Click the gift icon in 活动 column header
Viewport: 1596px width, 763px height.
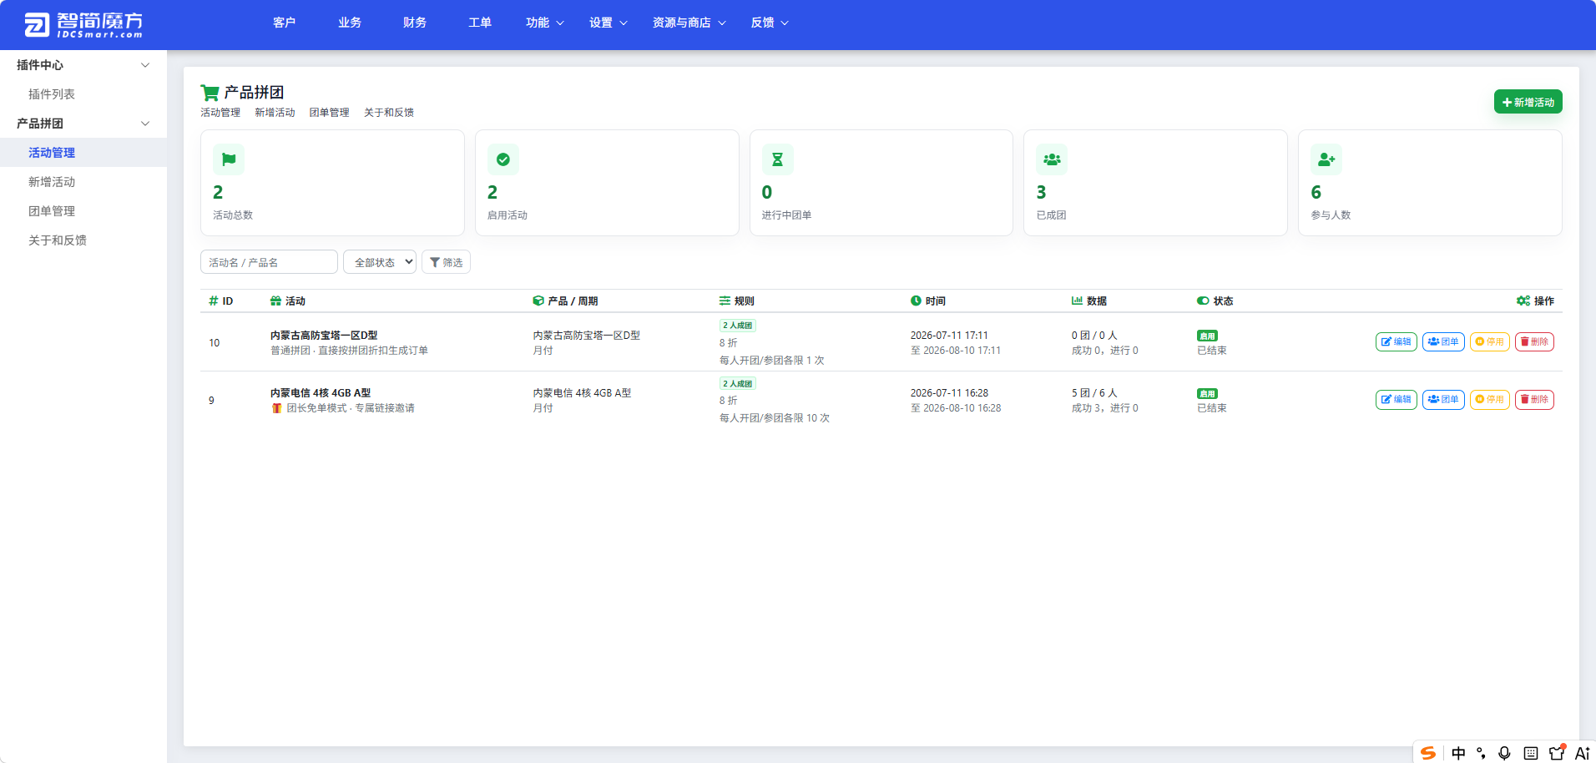pos(275,301)
